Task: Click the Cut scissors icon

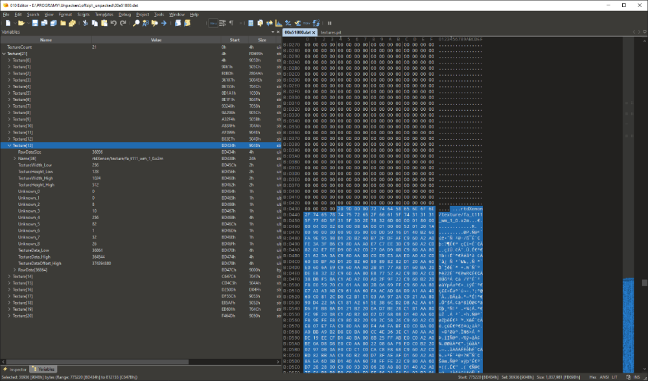Action: coord(85,23)
